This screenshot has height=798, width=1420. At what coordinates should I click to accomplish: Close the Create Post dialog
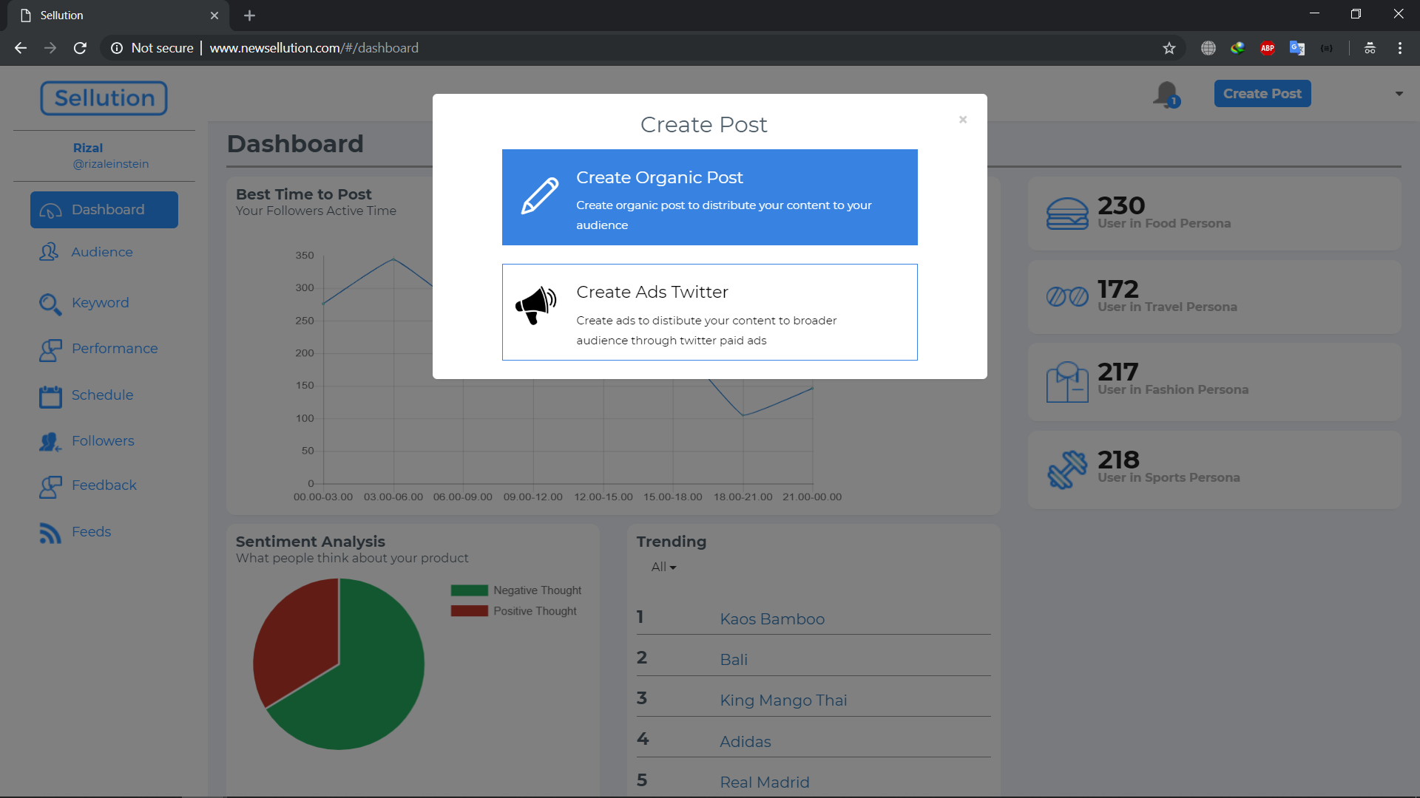[x=962, y=120]
